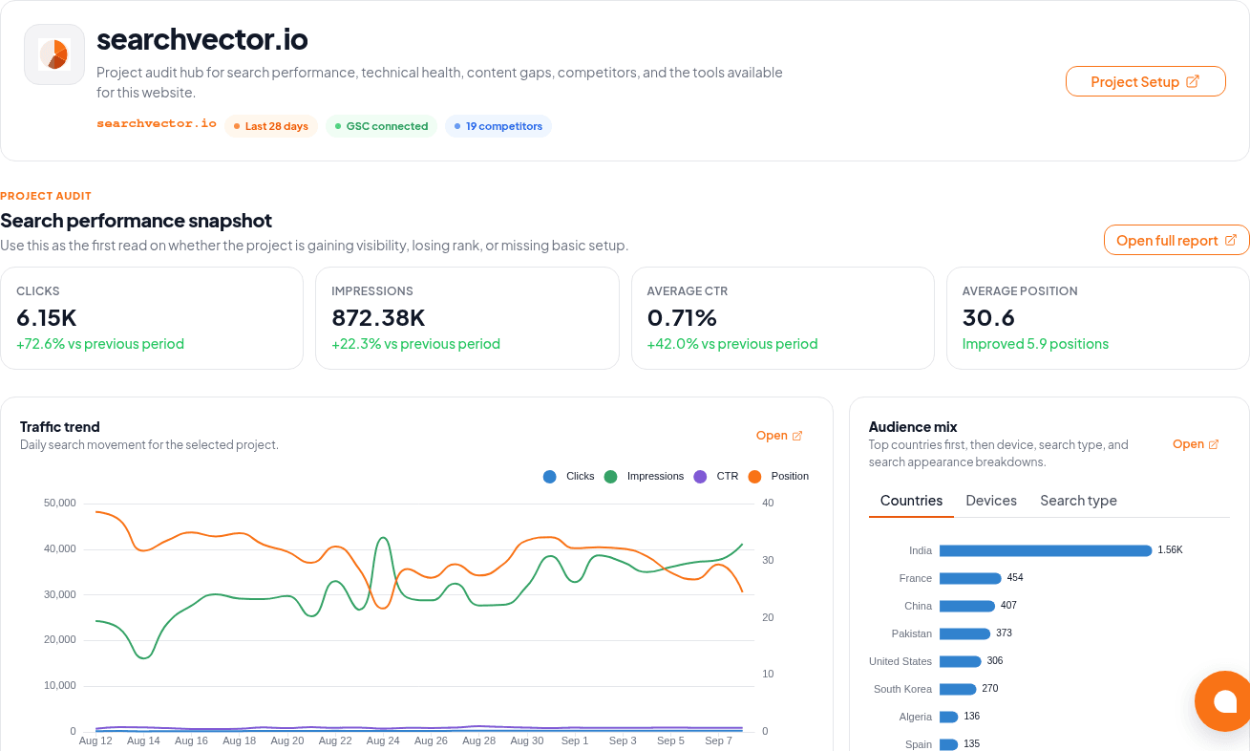1250x751 pixels.
Task: Select the Average CTR metric card
Action: click(x=783, y=318)
